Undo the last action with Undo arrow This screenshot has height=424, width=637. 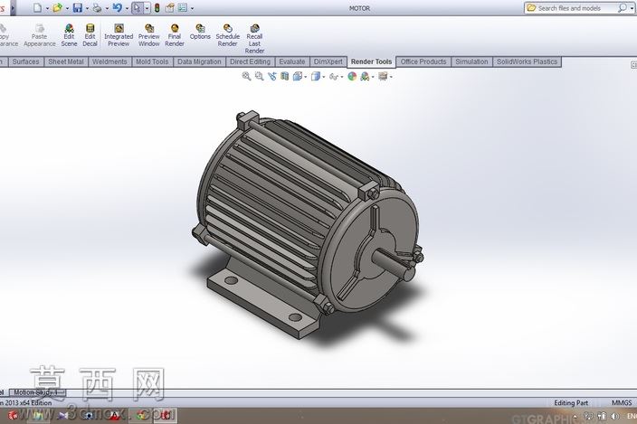117,8
